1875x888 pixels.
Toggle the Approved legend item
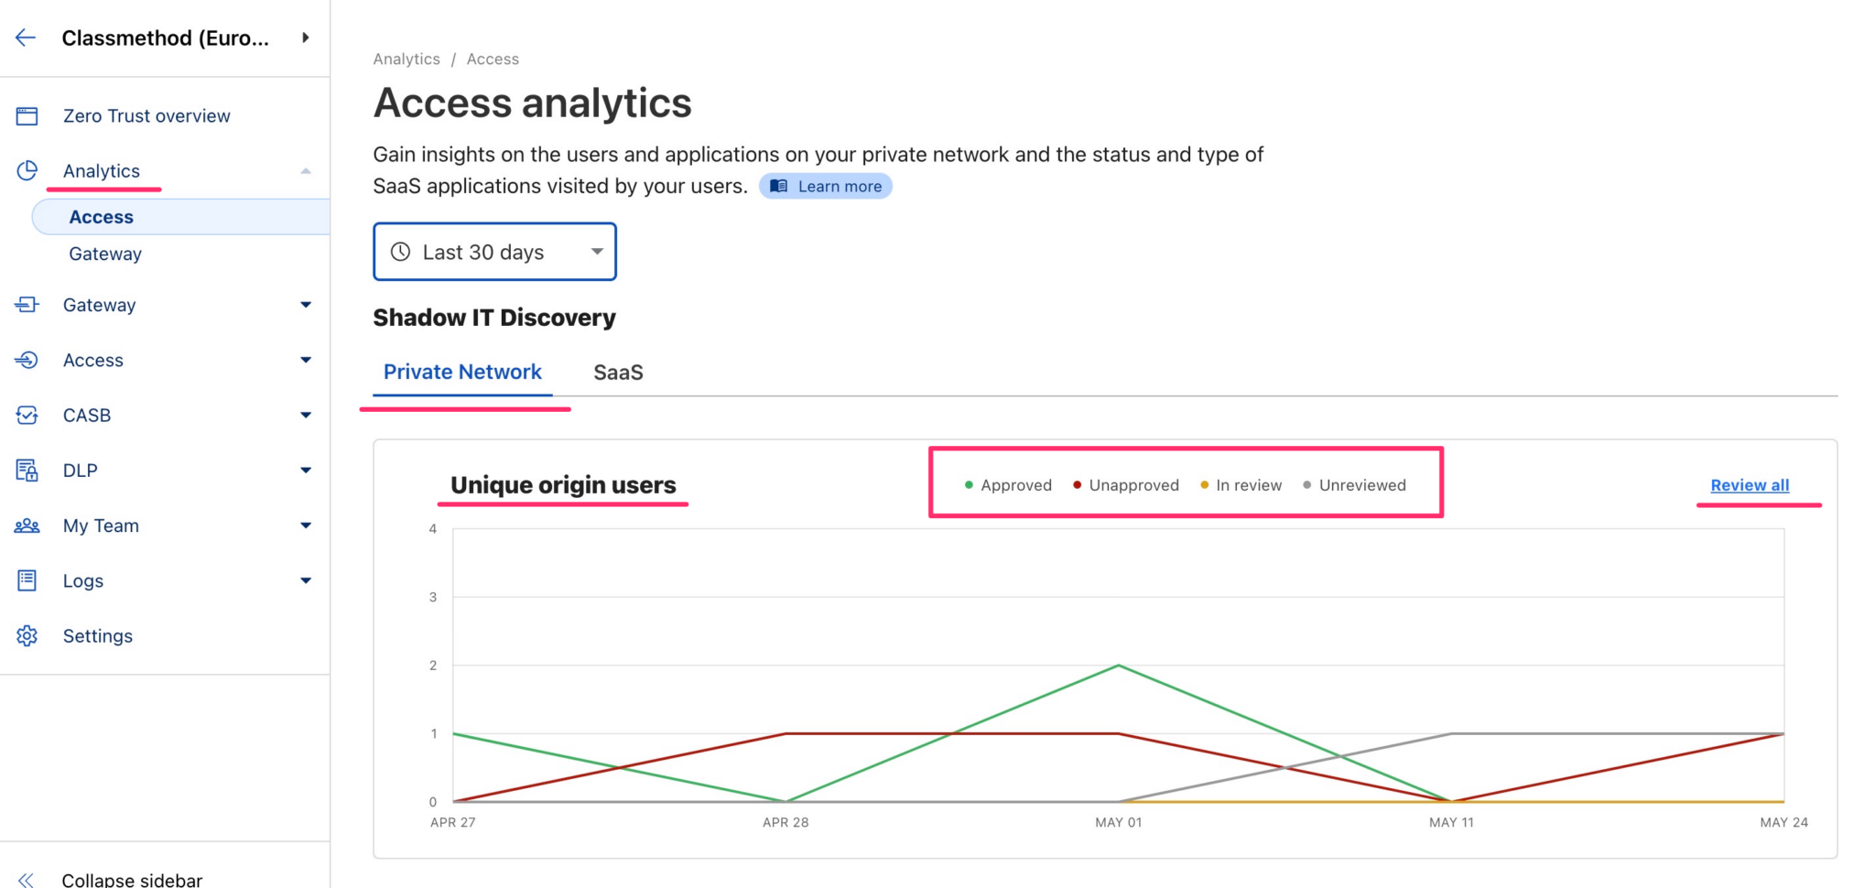click(x=1008, y=485)
